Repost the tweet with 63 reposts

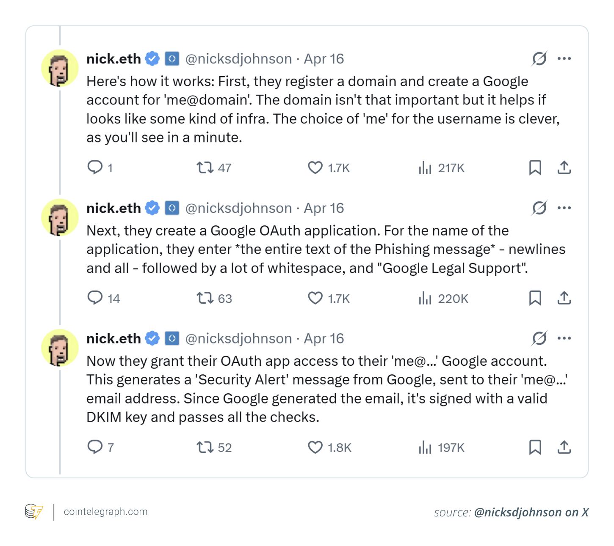[x=205, y=298]
